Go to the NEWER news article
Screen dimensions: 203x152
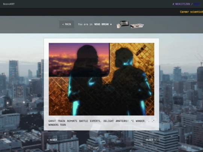click(x=52, y=140)
